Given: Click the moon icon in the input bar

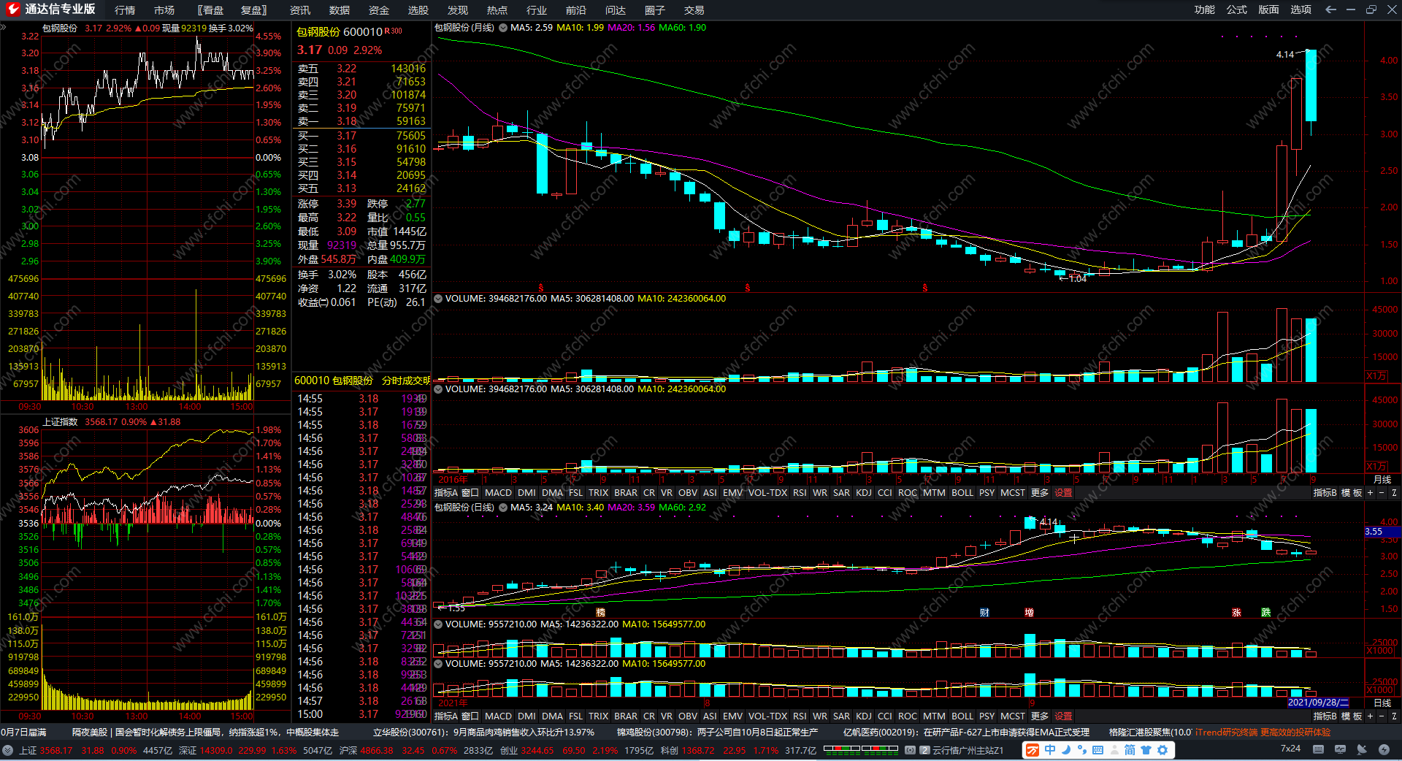Looking at the screenshot, I should coord(1066,750).
